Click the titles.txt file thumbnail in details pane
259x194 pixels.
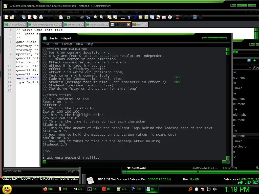pyautogui.click(x=90, y=180)
